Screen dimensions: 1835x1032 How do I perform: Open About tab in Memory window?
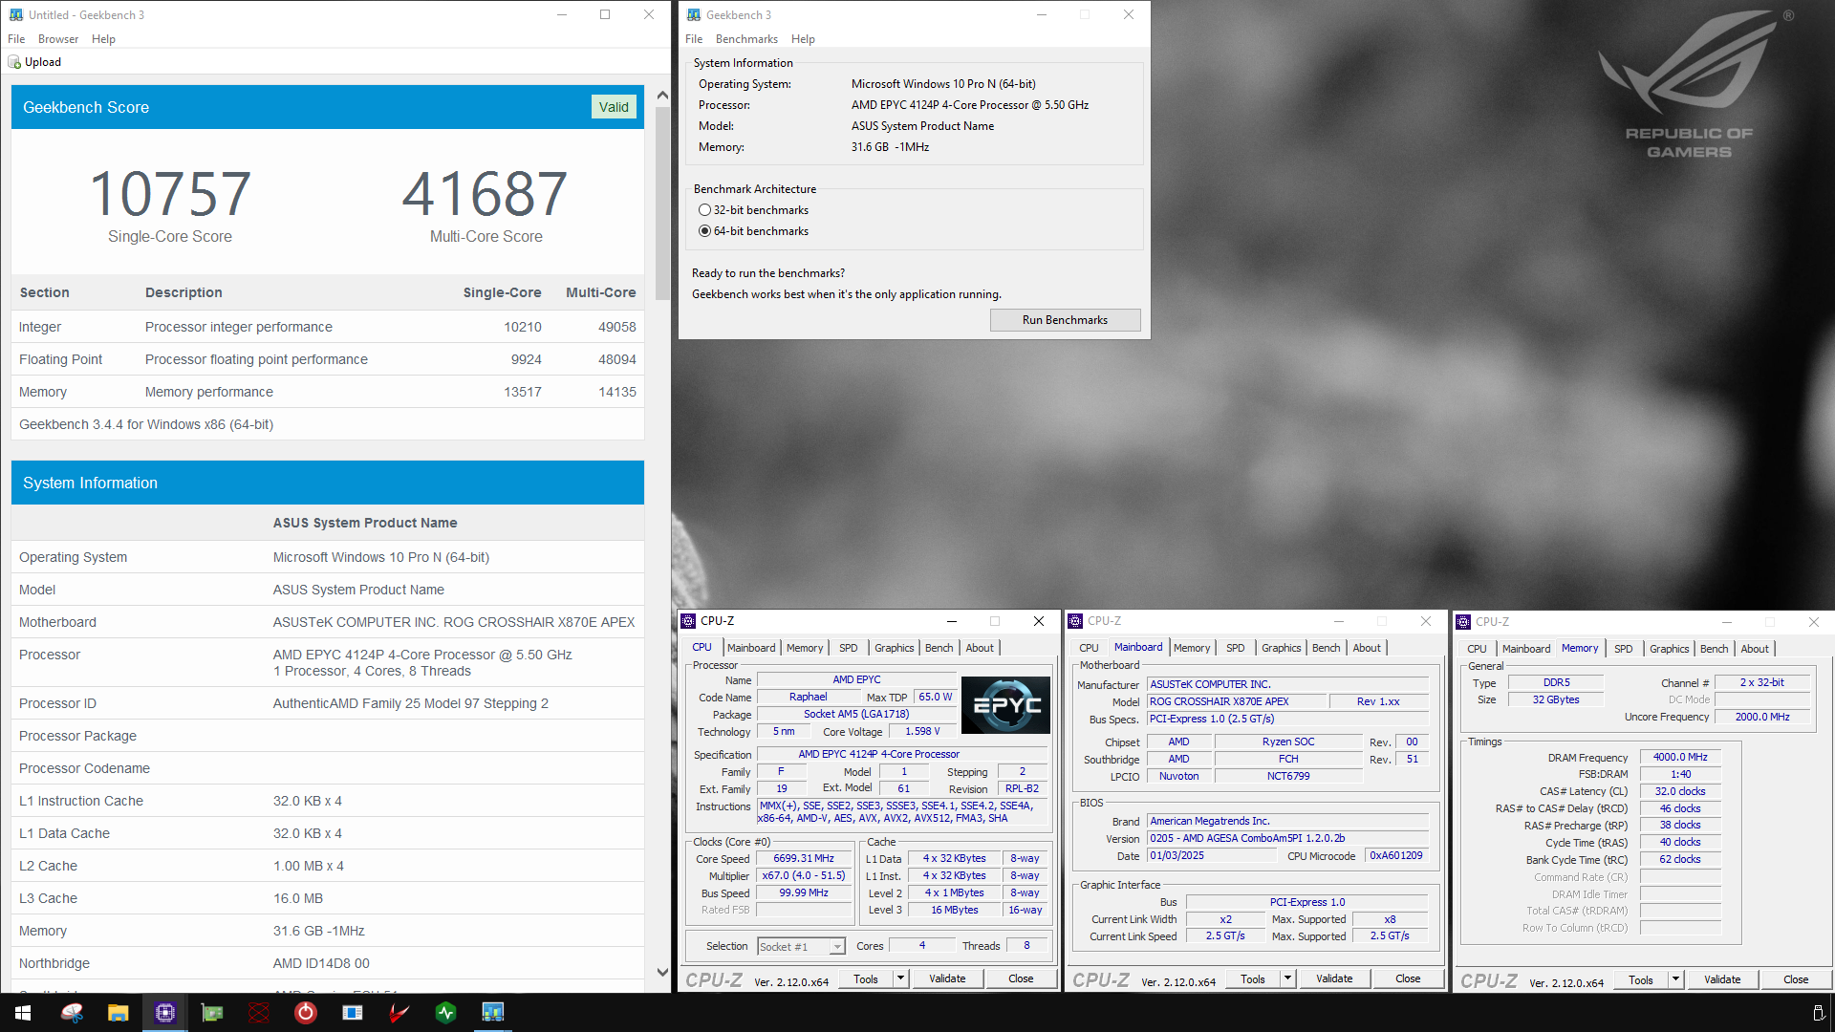click(1755, 649)
